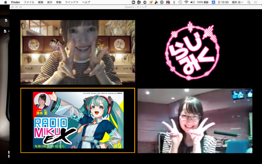Viewport: 262px width, 164px height.
Task: Open the Bluetooth status menu
Action: (x=174, y=2)
